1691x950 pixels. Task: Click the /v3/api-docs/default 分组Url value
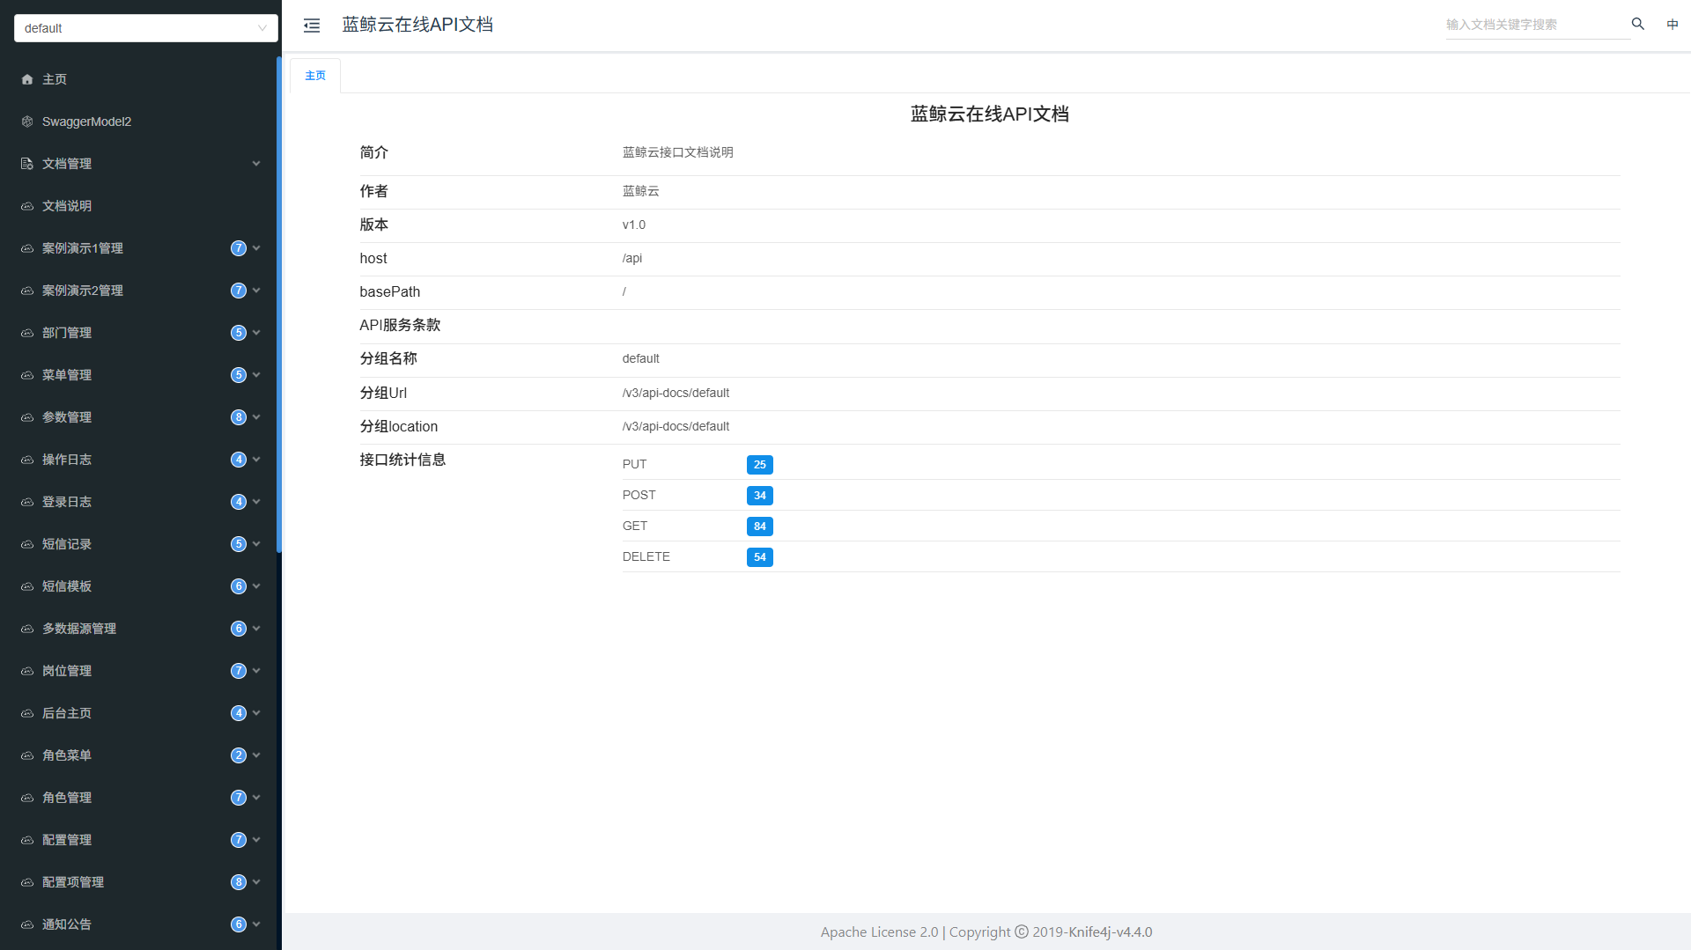(x=676, y=394)
